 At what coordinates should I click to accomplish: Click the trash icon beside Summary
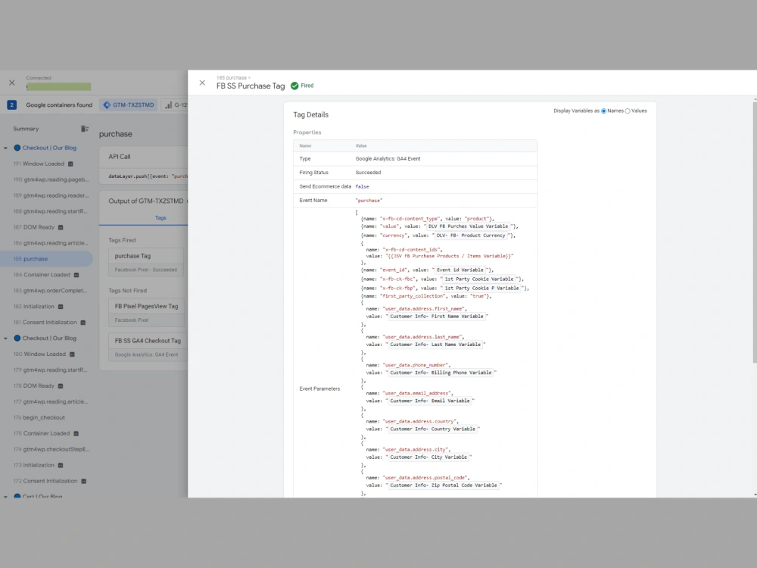(83, 129)
